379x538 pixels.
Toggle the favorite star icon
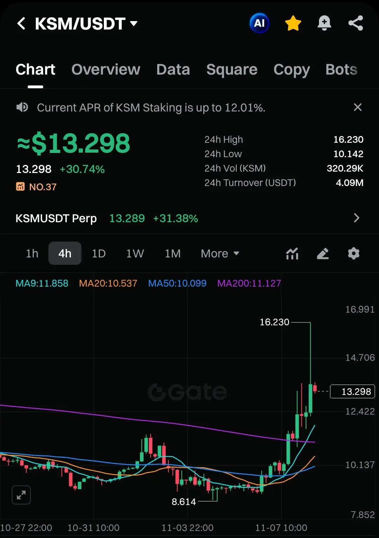(x=293, y=23)
